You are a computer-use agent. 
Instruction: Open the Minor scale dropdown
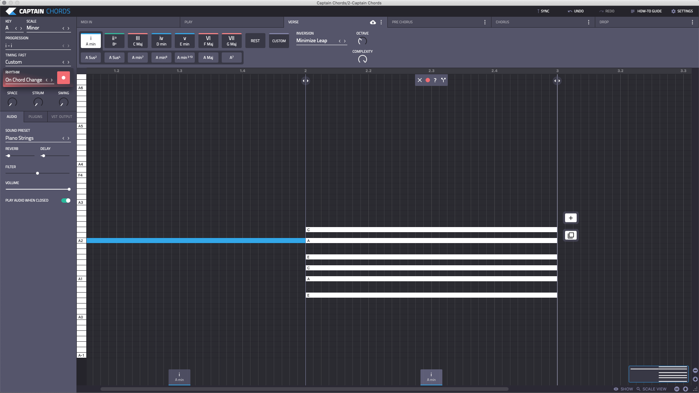(x=43, y=28)
